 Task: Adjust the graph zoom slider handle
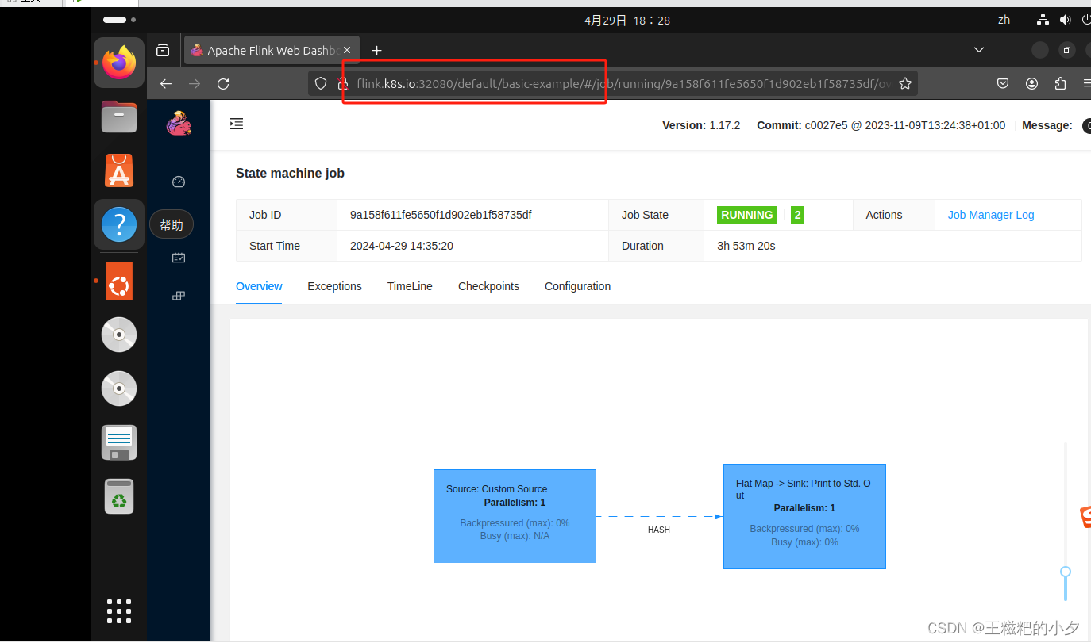tap(1066, 572)
